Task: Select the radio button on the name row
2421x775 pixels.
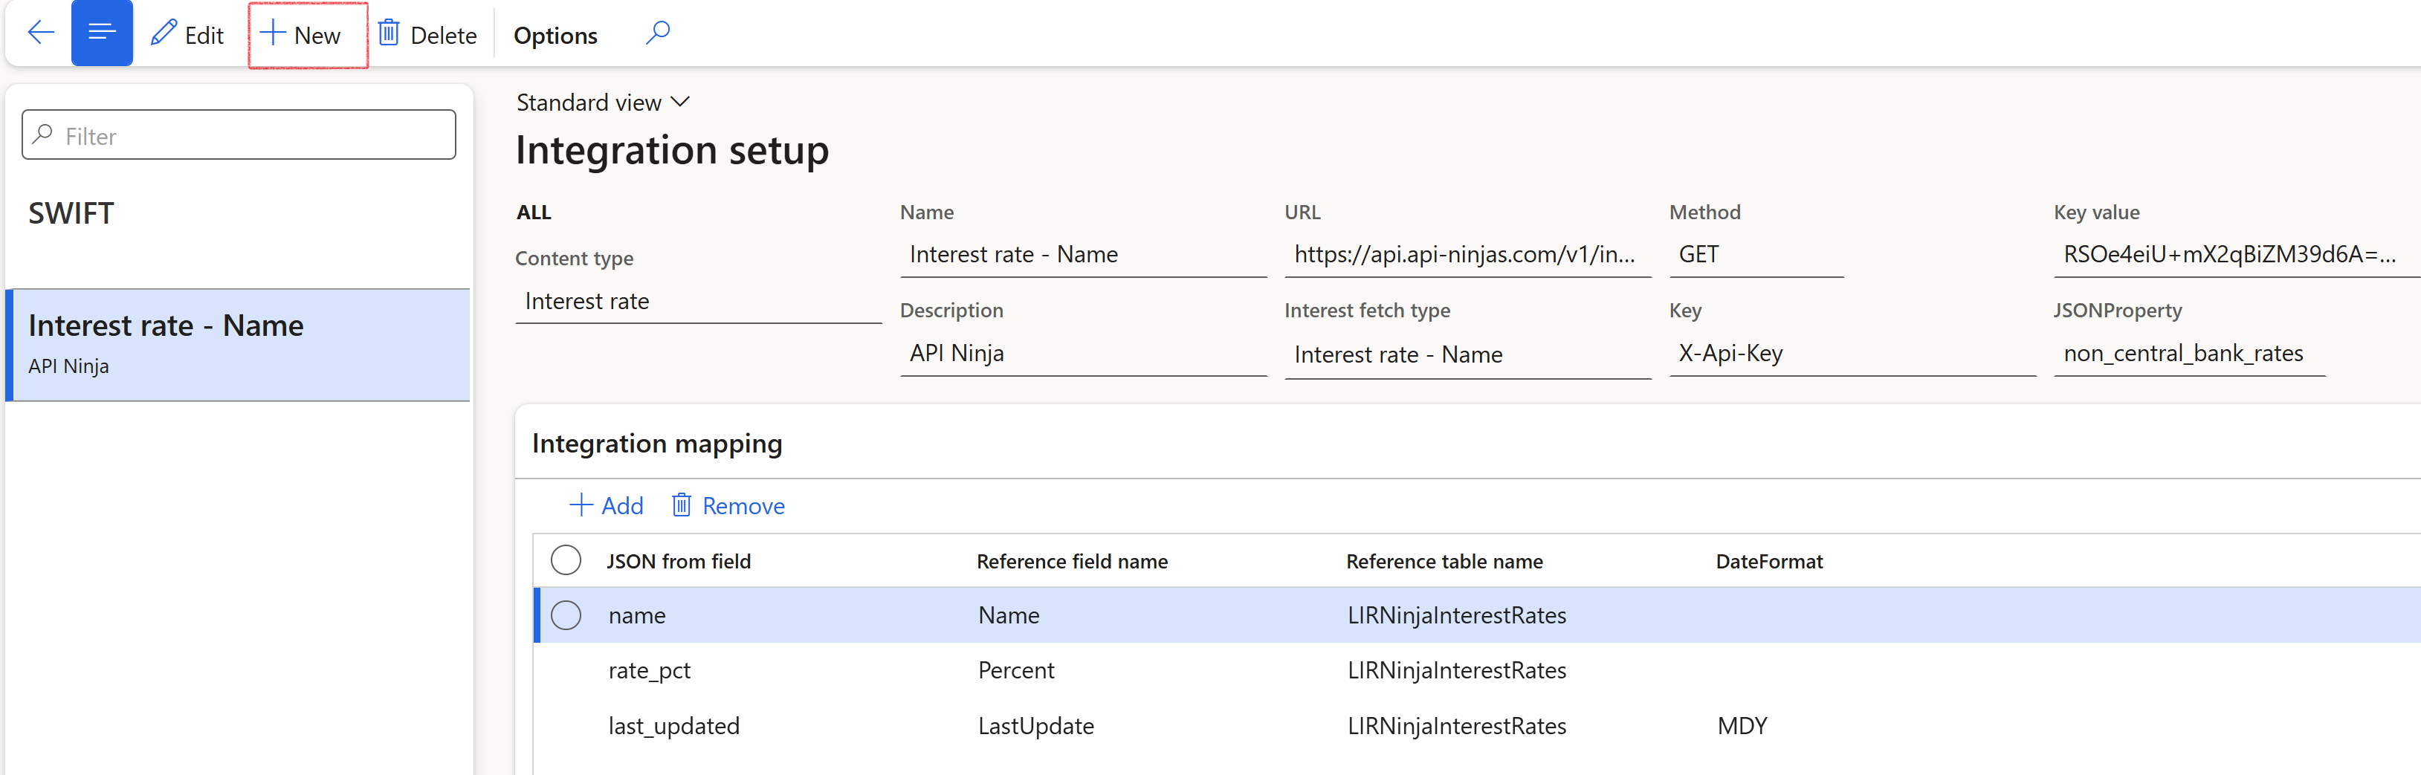Action: coord(566,615)
